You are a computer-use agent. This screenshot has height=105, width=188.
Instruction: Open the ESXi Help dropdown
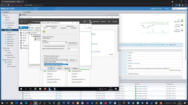pos(167,9)
